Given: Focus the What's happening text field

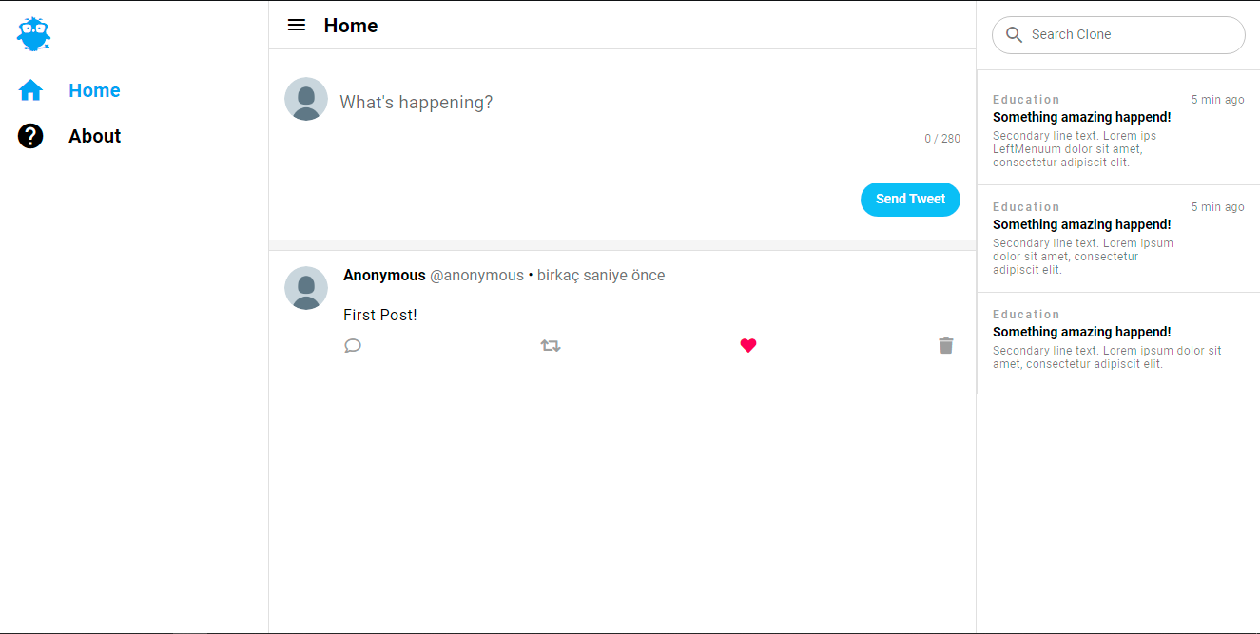Looking at the screenshot, I should [649, 103].
